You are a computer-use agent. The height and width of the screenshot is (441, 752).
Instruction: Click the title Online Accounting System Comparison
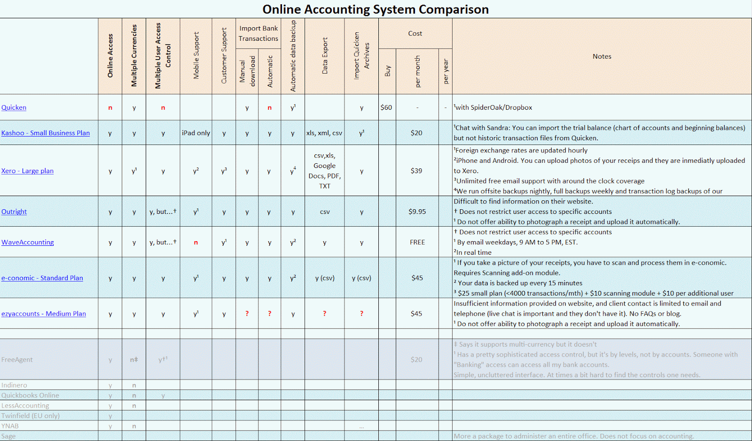pyautogui.click(x=376, y=9)
